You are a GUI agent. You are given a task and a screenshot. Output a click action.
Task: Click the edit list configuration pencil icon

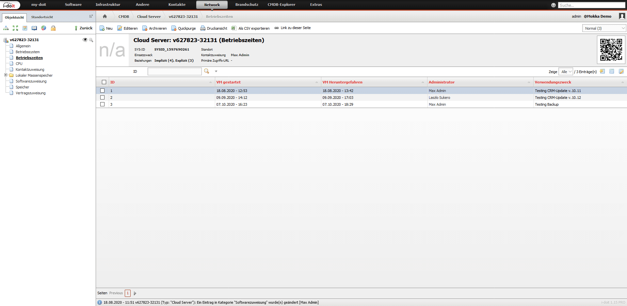tap(621, 71)
